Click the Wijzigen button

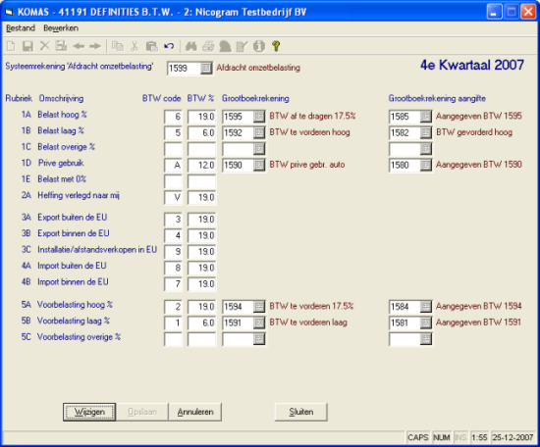point(89,412)
